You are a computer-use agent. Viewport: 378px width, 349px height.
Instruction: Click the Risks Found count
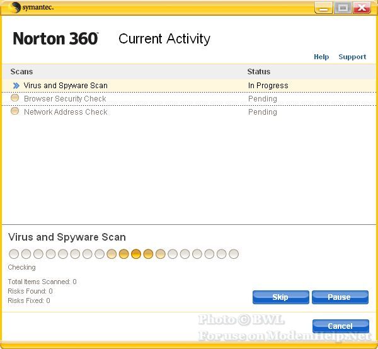30,291
